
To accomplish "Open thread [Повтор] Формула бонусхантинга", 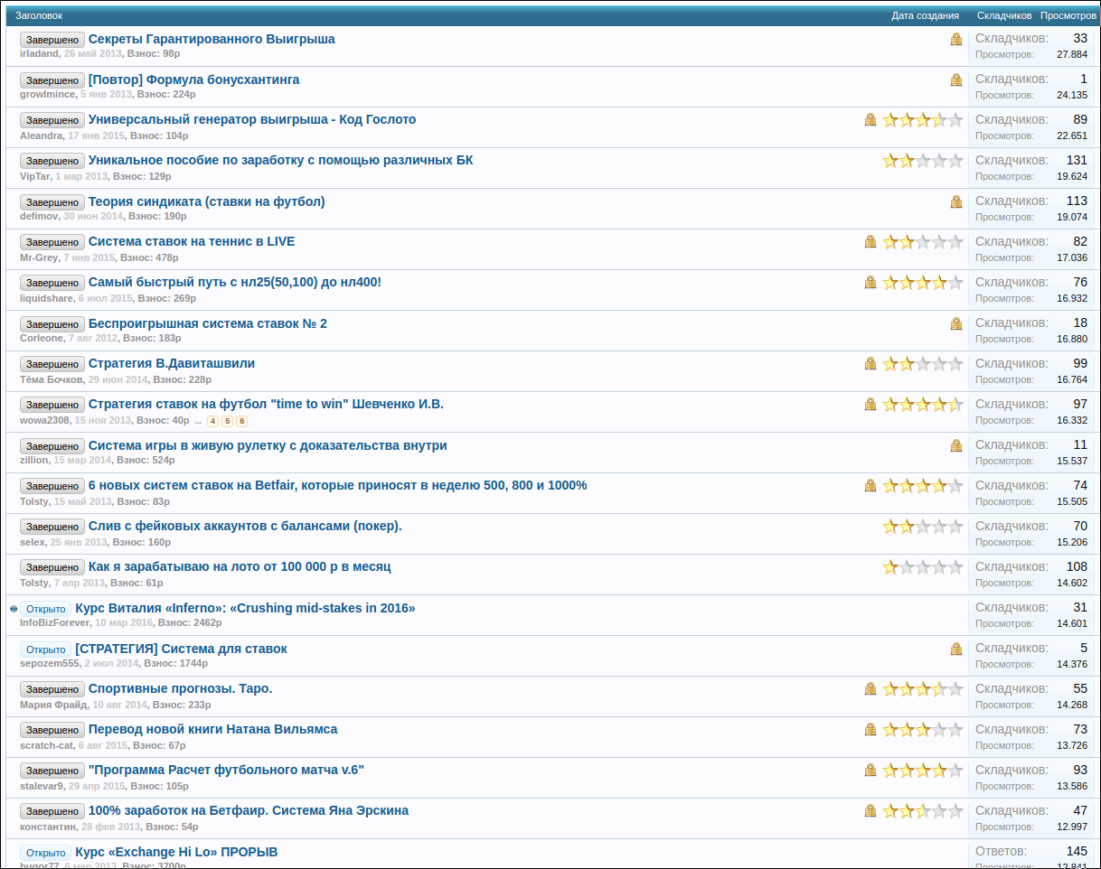I will click(193, 79).
